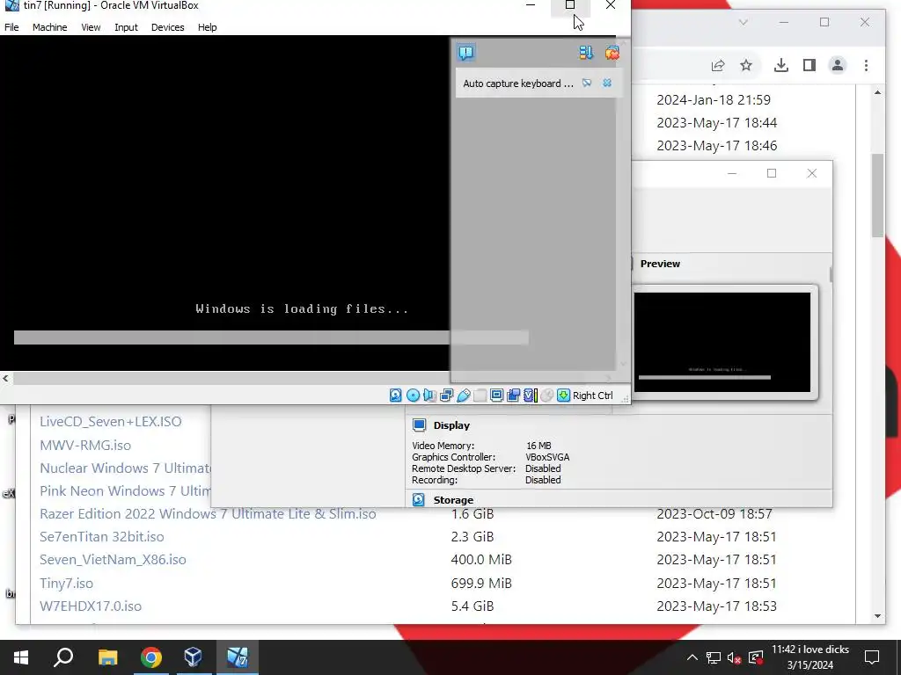The height and width of the screenshot is (675, 901).
Task: Bookmark the page with the star icon
Action: 746,65
